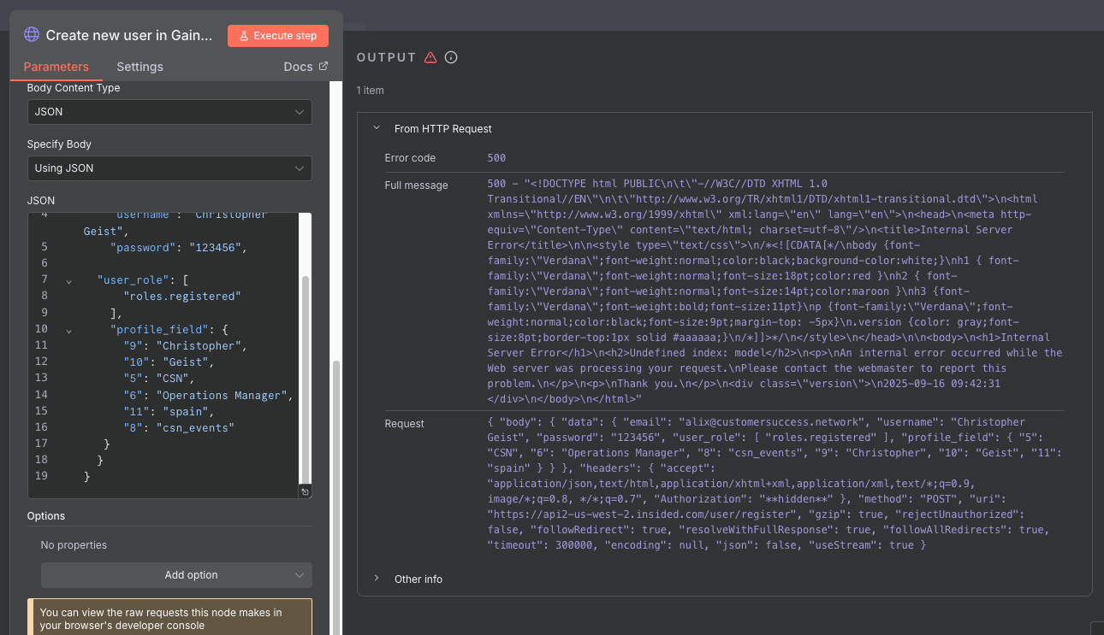1104x635 pixels.
Task: Fold the "profile_field" object at line 10
Action: click(68, 330)
